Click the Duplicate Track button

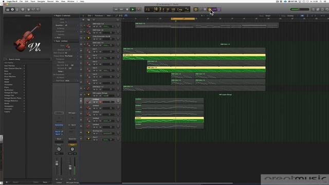88,20
